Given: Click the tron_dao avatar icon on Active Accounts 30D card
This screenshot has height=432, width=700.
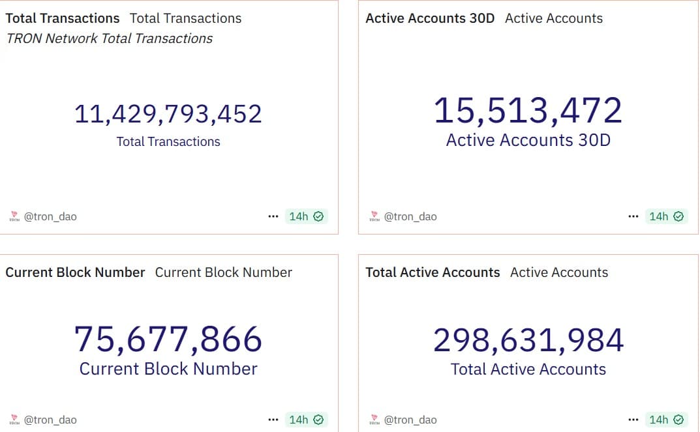Looking at the screenshot, I should click(x=375, y=216).
